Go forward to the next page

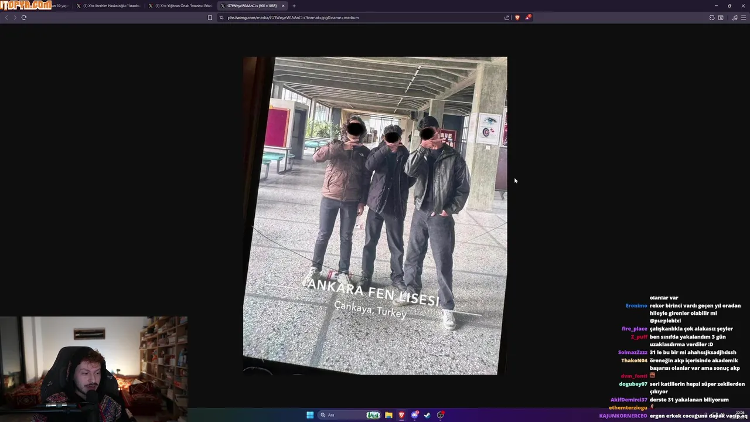(15, 18)
